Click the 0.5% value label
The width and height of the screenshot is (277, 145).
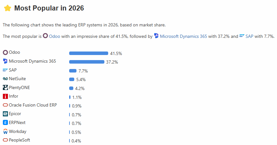click(76, 132)
